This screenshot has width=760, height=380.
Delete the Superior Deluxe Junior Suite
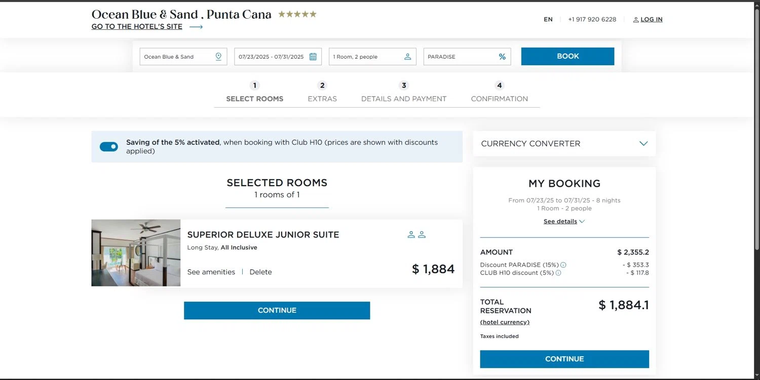pyautogui.click(x=261, y=272)
